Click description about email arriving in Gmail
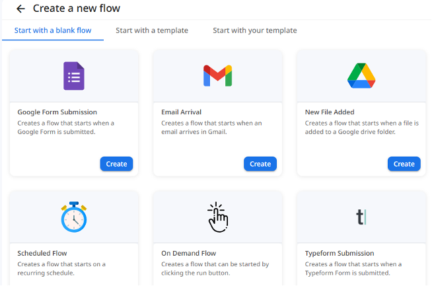Screen dimensions: 432x286 211,127
